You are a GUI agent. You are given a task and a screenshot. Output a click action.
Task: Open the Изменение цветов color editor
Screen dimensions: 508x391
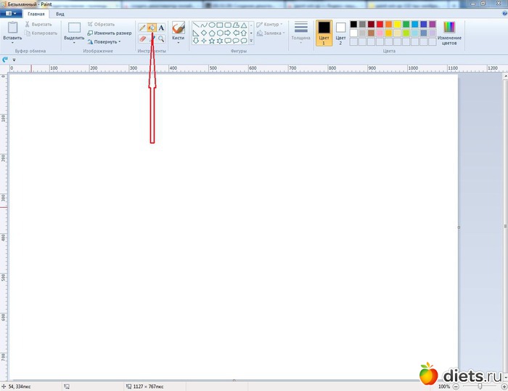click(x=449, y=33)
